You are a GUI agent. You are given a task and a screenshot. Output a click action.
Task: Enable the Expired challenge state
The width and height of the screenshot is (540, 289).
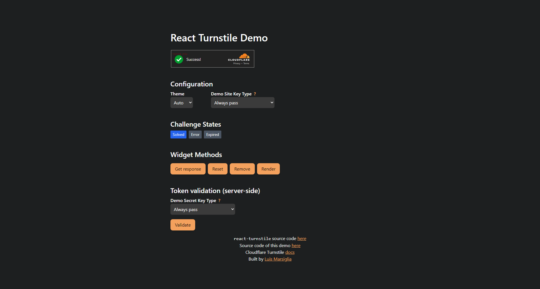click(x=212, y=134)
